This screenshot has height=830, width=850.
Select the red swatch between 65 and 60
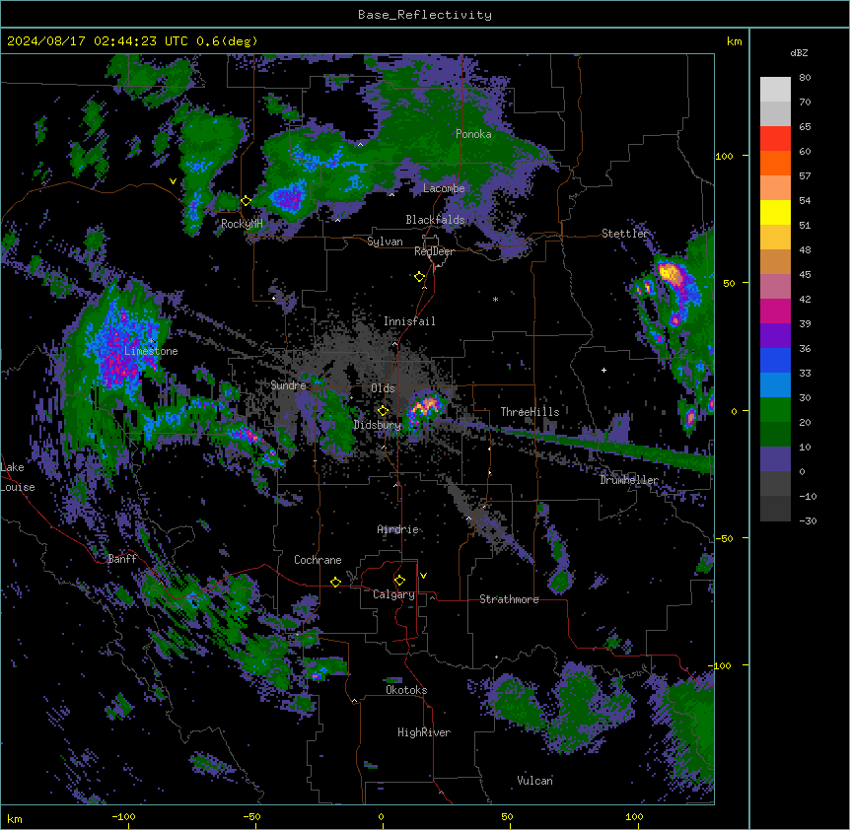click(775, 139)
